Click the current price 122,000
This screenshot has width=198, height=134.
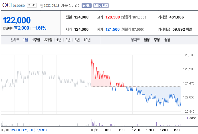[x=17, y=20]
